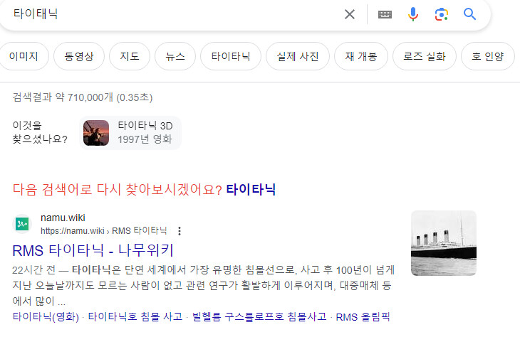Click the https://namu.wiki › RMS 타이타닉 URL
The image size is (520, 337).
tap(103, 231)
